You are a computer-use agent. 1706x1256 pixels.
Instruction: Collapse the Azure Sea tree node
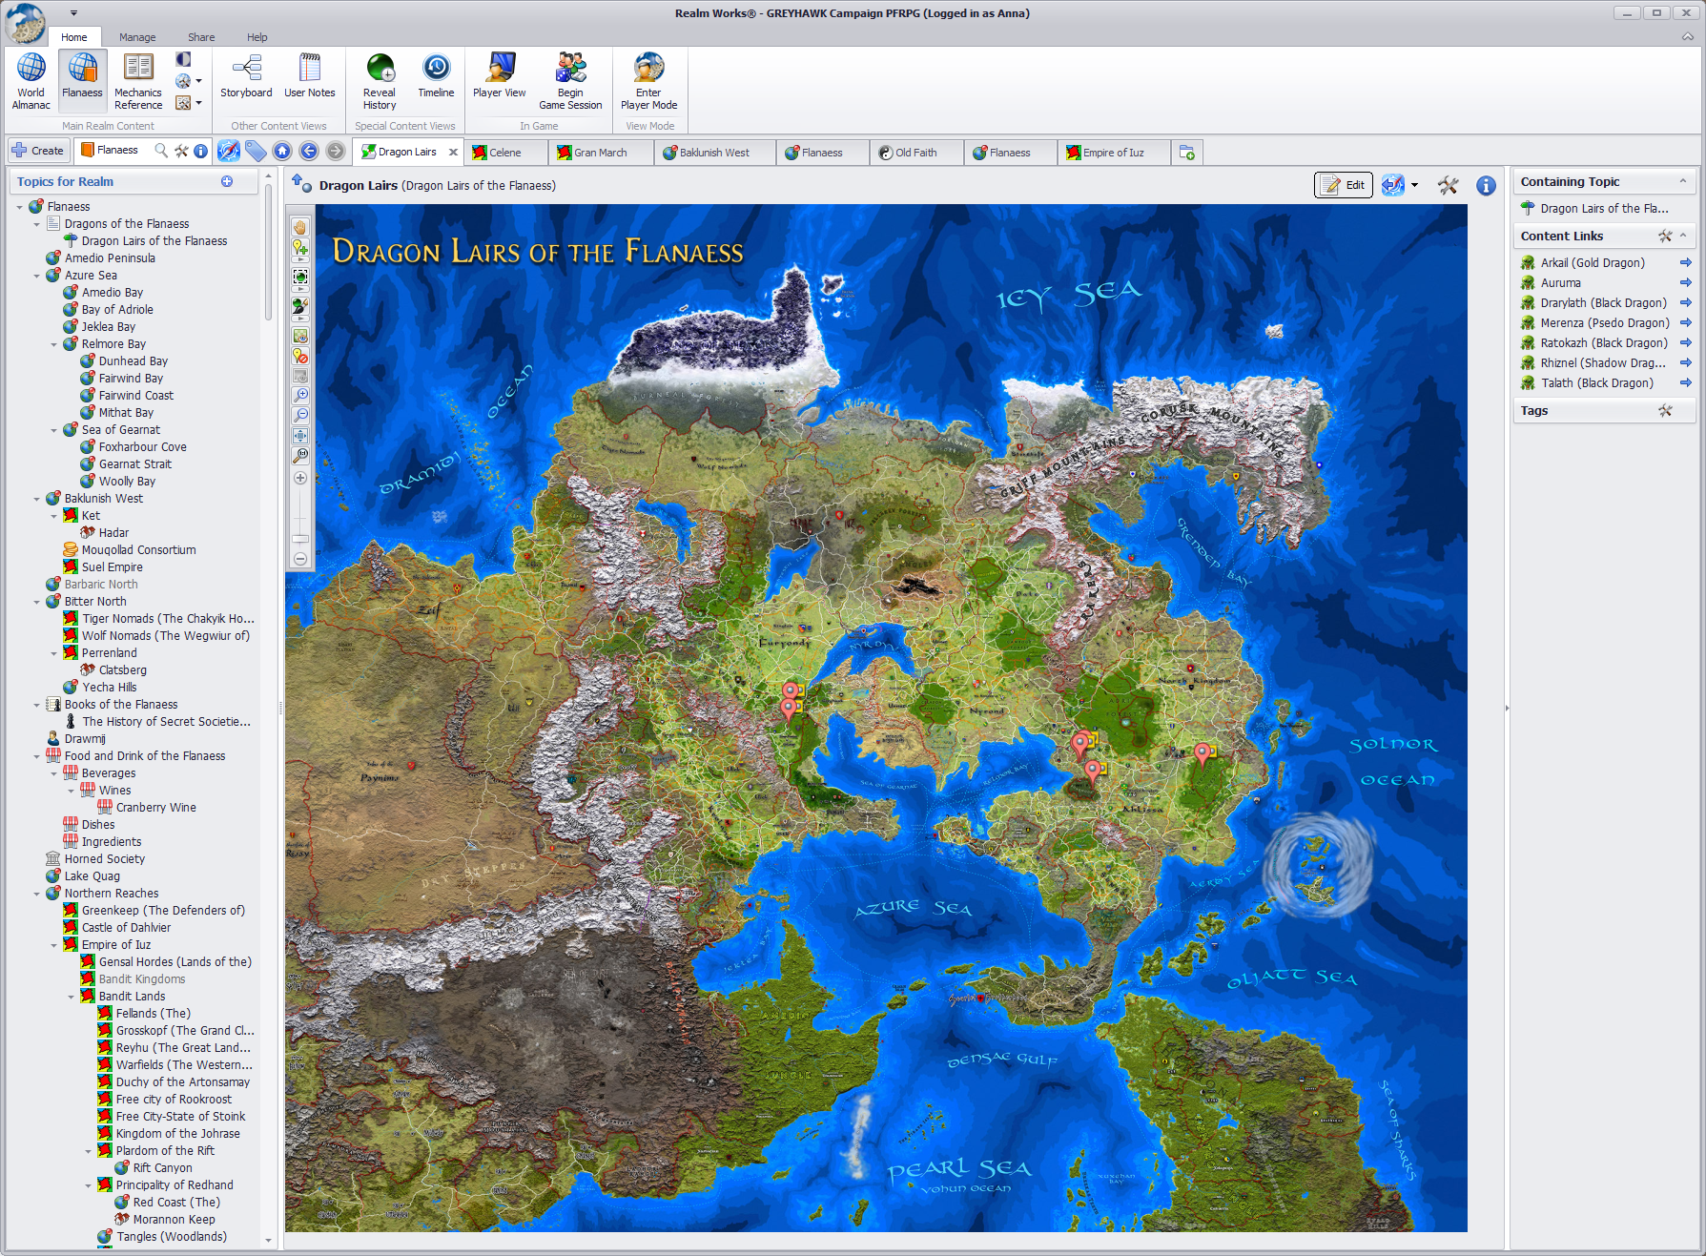point(37,276)
